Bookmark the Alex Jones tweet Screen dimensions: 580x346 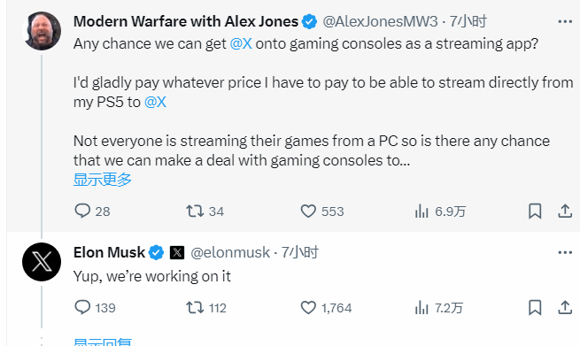(x=535, y=211)
